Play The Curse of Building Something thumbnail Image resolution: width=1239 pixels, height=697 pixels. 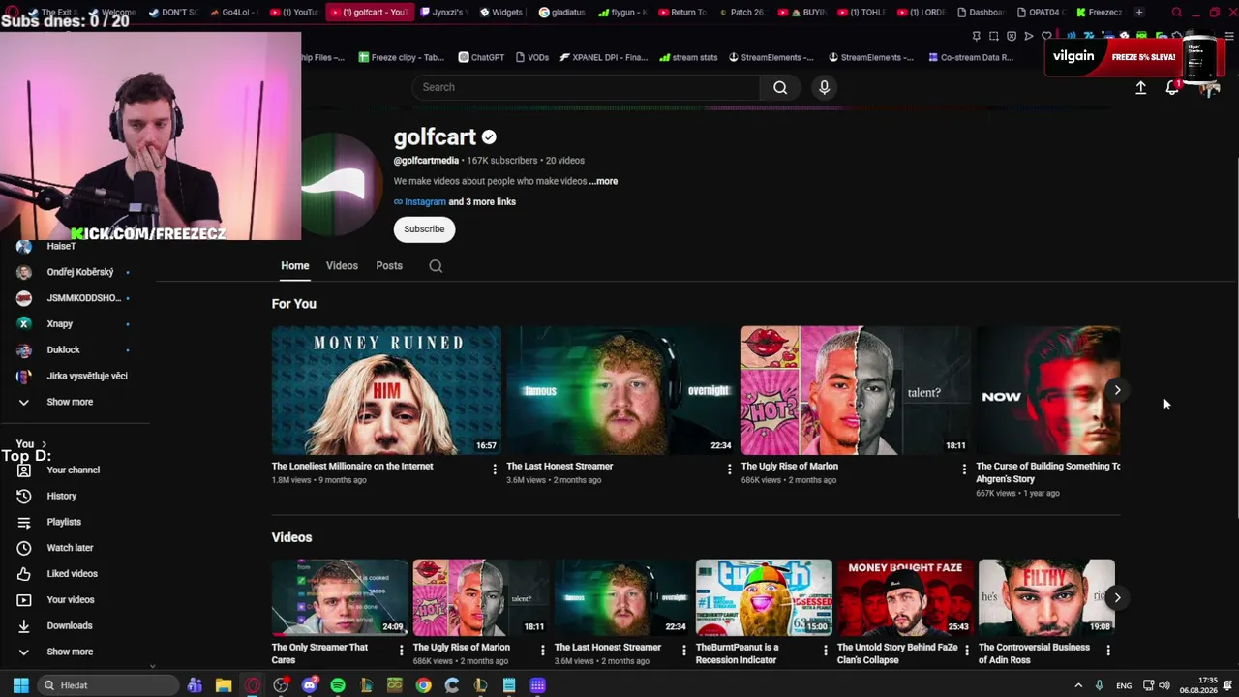[1048, 390]
